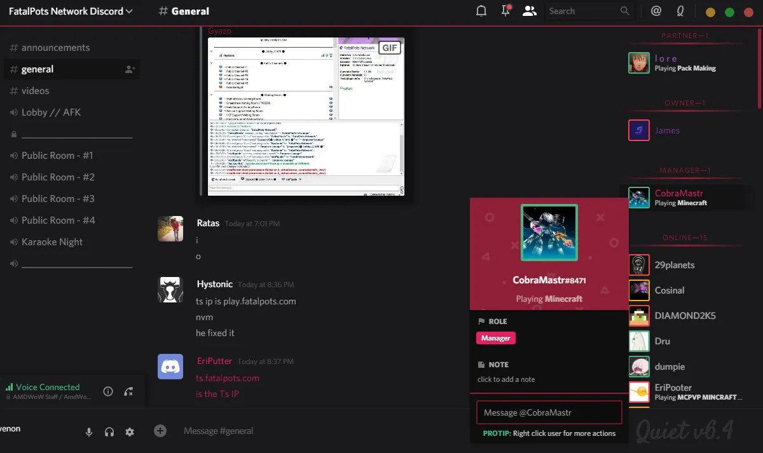Open user settings gear icon

click(x=130, y=432)
